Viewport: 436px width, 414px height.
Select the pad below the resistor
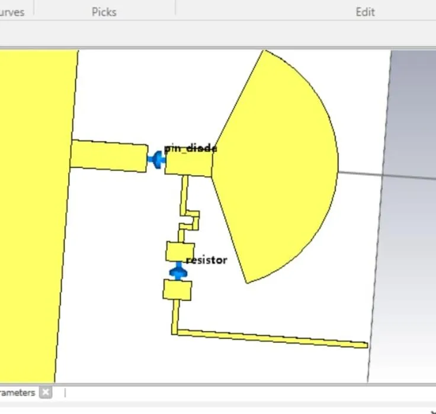(x=177, y=290)
